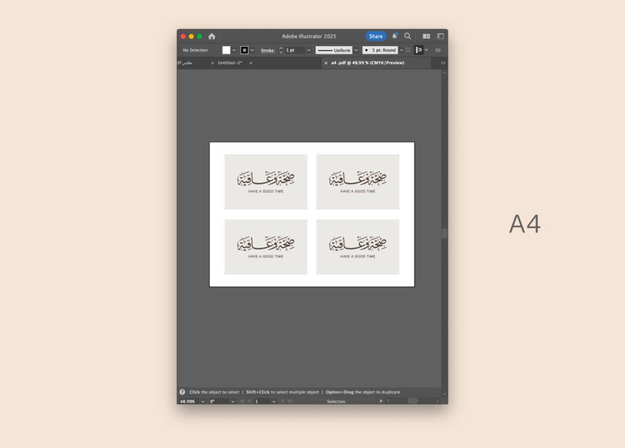Screen dimensions: 625x448
Task: Select the white Fill color swatch
Action: [226, 50]
